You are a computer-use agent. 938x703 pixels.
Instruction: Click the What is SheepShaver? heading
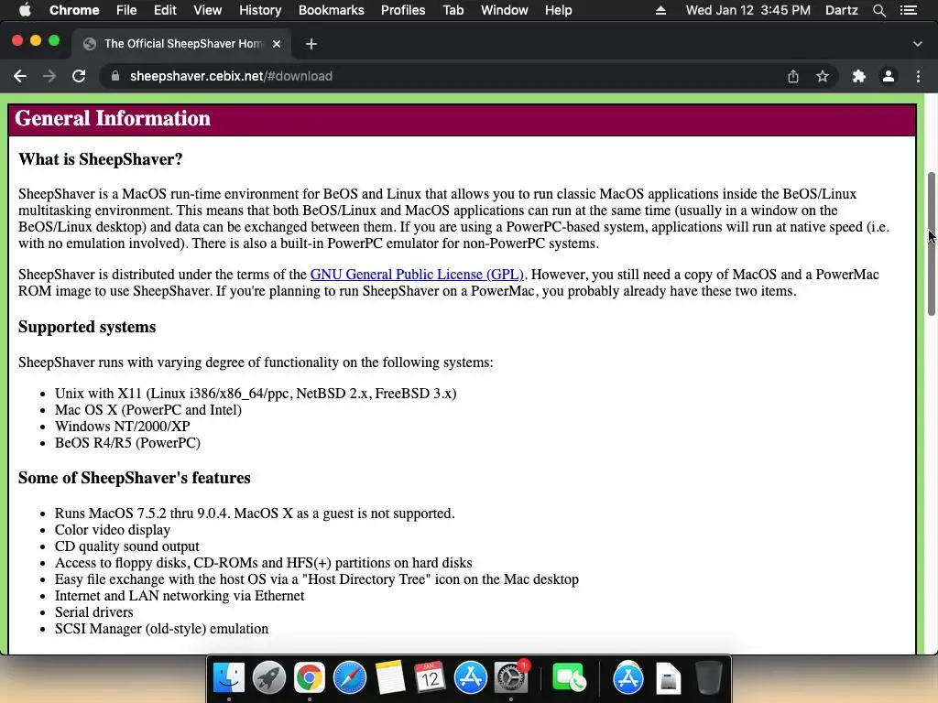[x=101, y=159]
